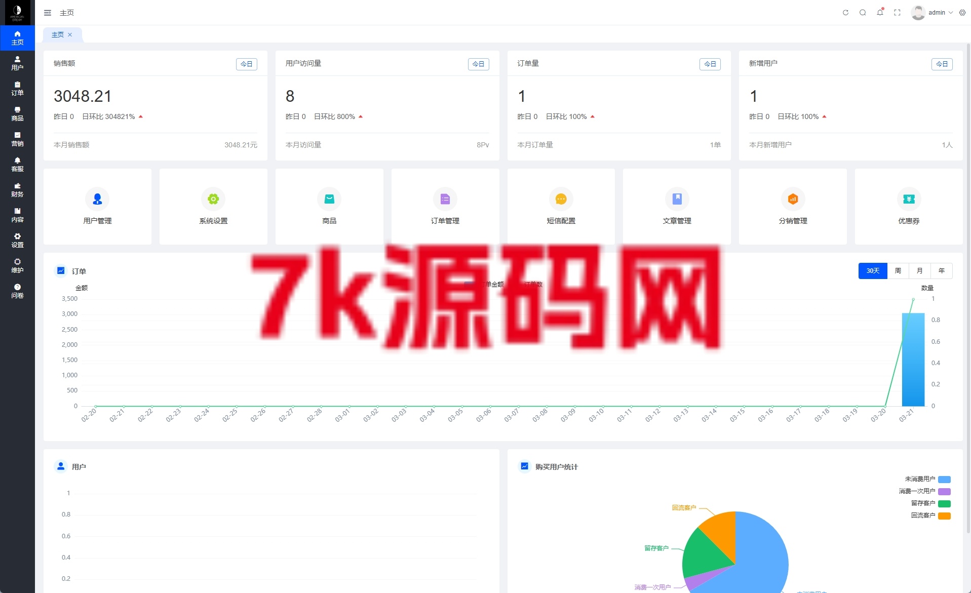Open the 设置 settings sidebar item
971x593 pixels.
point(17,241)
